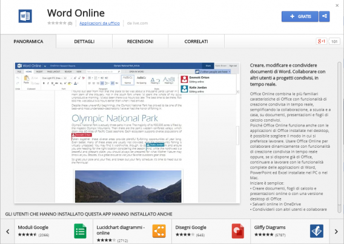Image resolution: width=344 pixels, height=244 pixels.
Task: Click the blue Gliffy Diagrams icon
Action: (x=317, y=231)
